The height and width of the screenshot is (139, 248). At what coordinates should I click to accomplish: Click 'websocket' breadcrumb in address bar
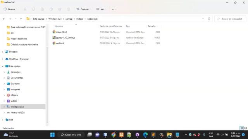click(x=92, y=19)
